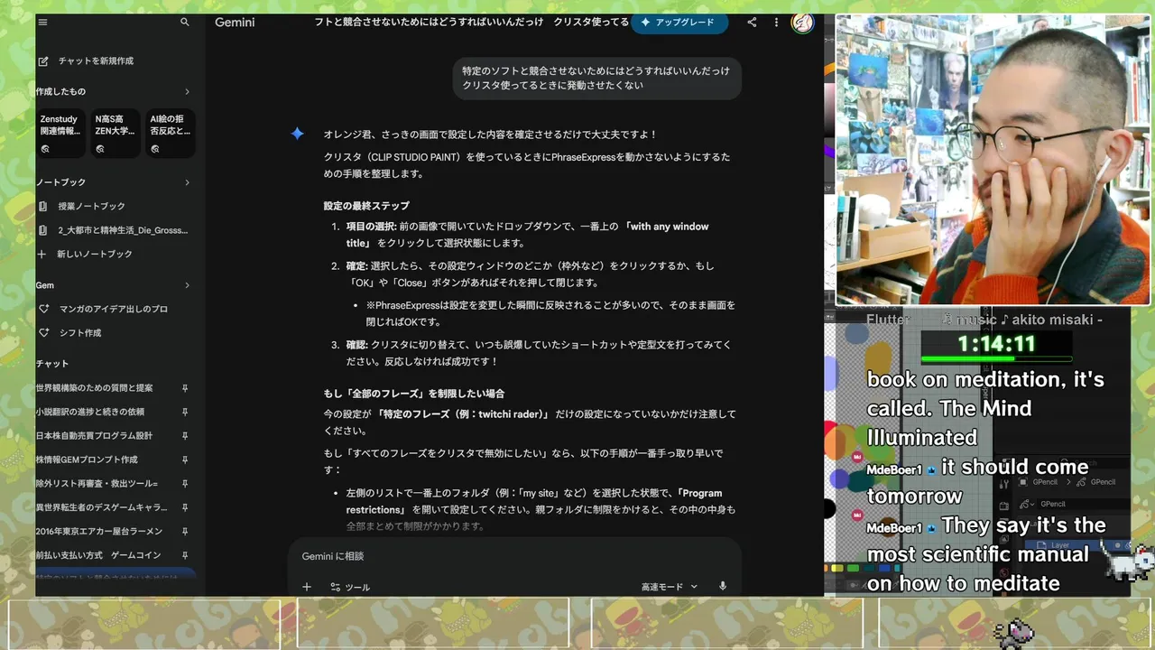The height and width of the screenshot is (650, 1155).
Task: Open the three-dot more options menu
Action: tap(776, 23)
